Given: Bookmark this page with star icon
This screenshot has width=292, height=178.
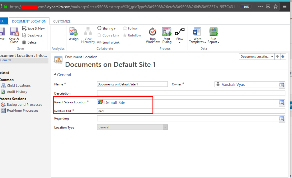Looking at the screenshot, I should click(x=276, y=7).
